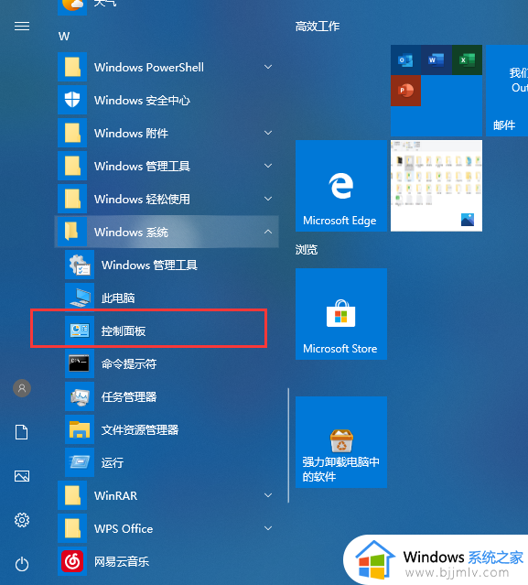Expand the Windows 附件 chevron
The image size is (528, 585).
[x=268, y=133]
